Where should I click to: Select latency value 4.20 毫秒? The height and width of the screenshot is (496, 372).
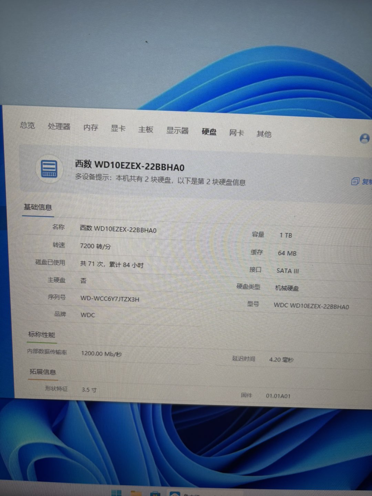(x=281, y=360)
